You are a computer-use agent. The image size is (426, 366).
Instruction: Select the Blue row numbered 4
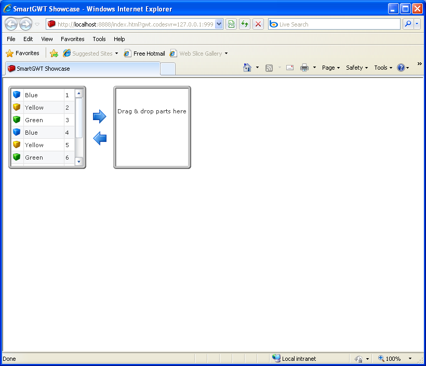(43, 133)
